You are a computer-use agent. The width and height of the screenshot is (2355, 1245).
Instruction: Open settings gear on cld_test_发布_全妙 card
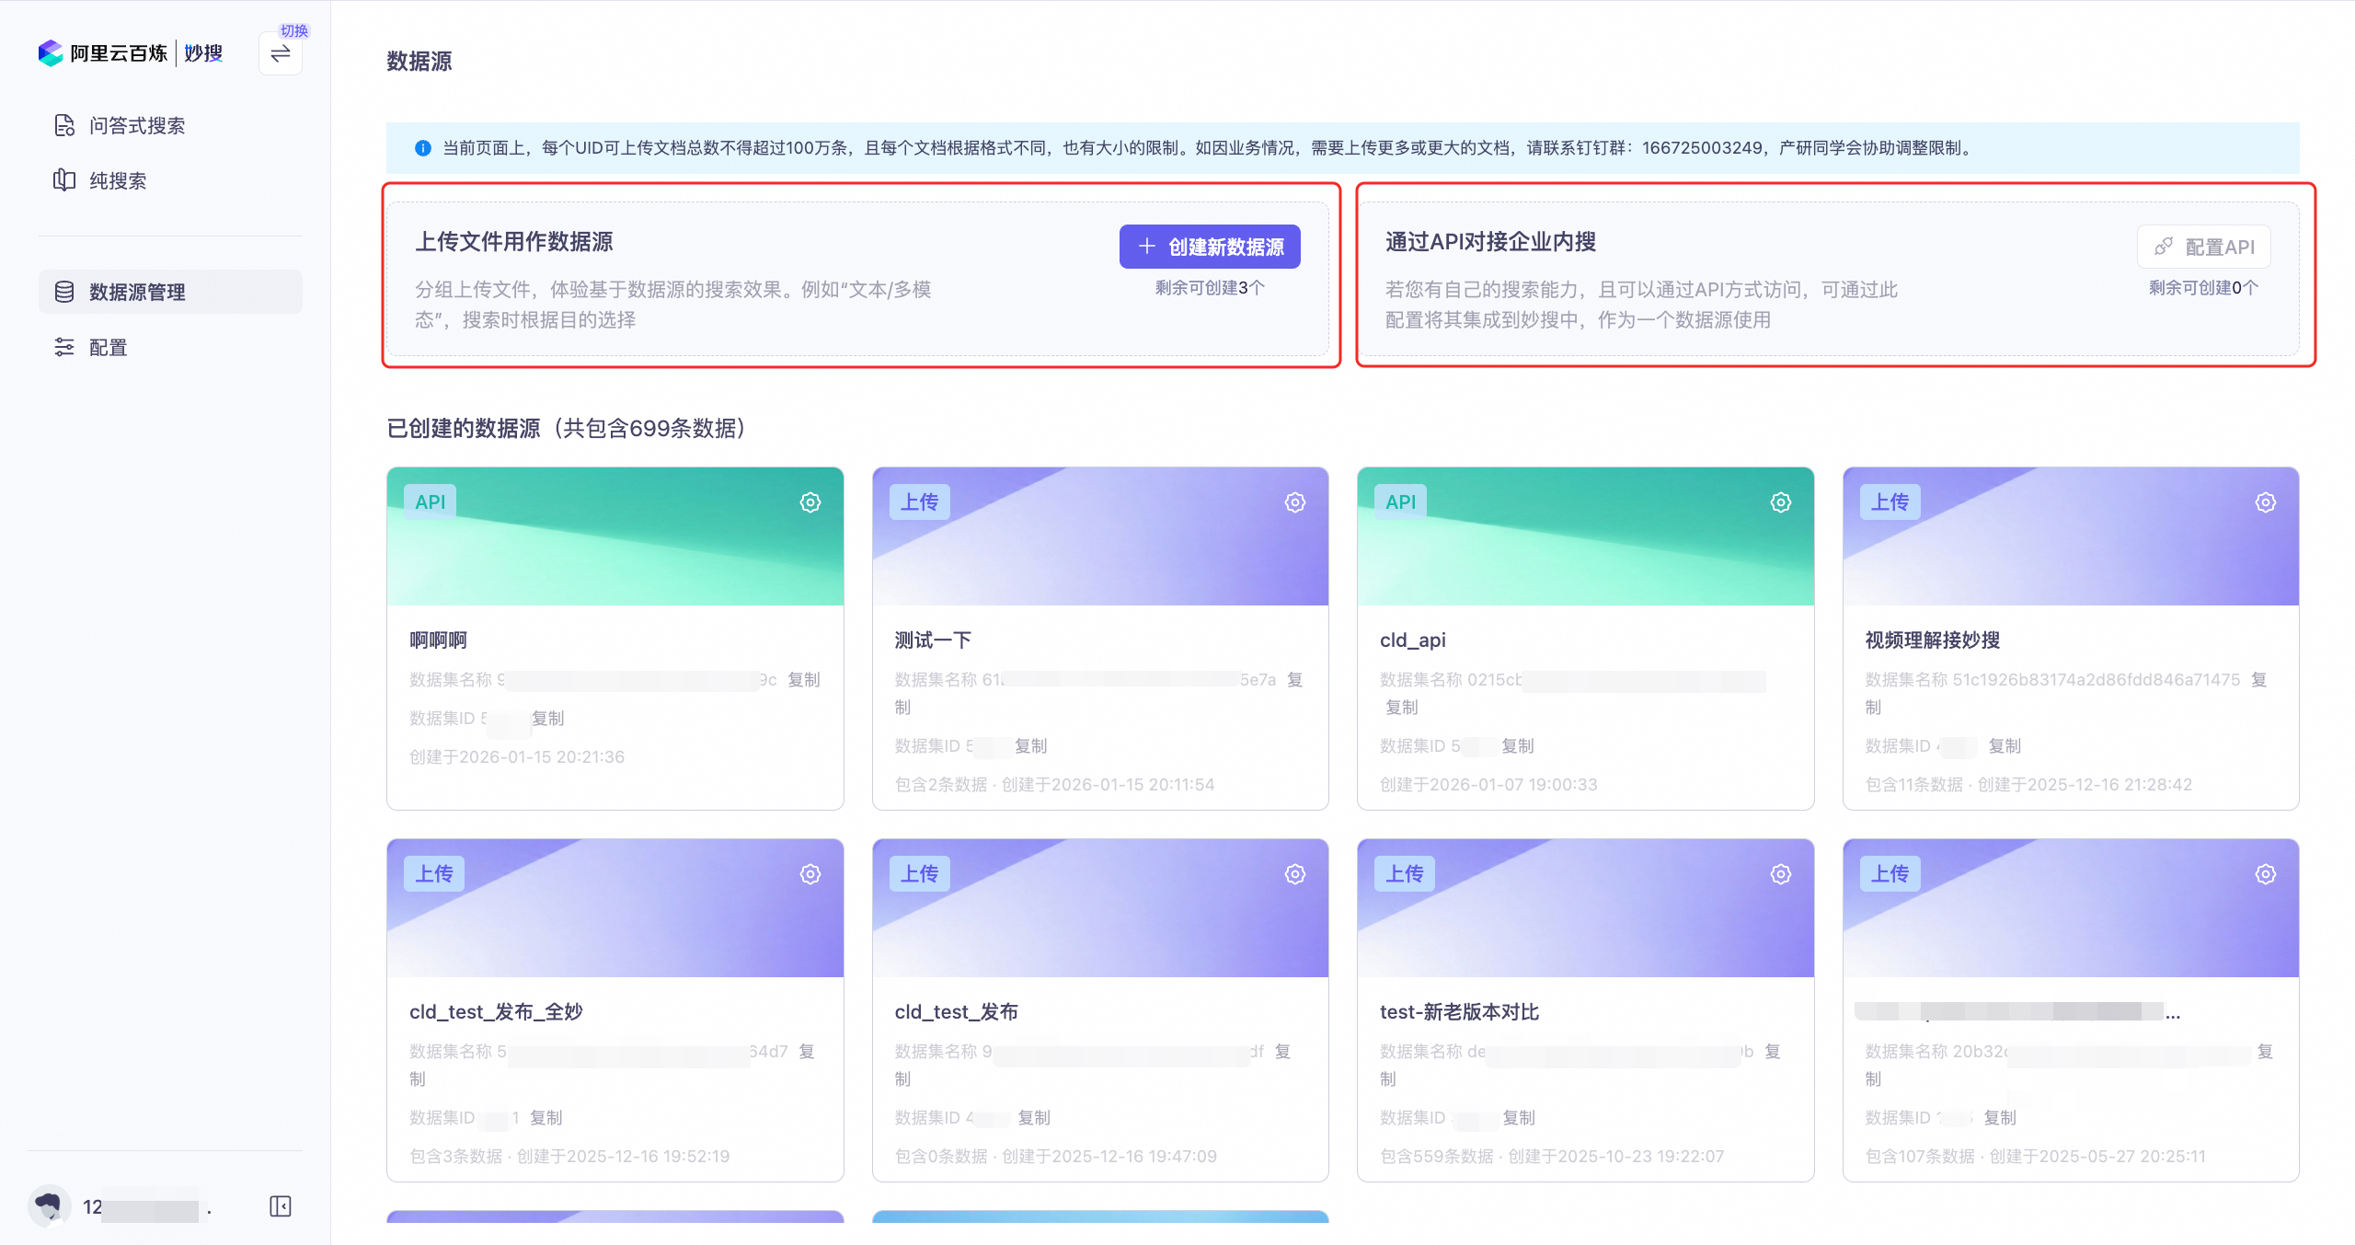click(810, 874)
